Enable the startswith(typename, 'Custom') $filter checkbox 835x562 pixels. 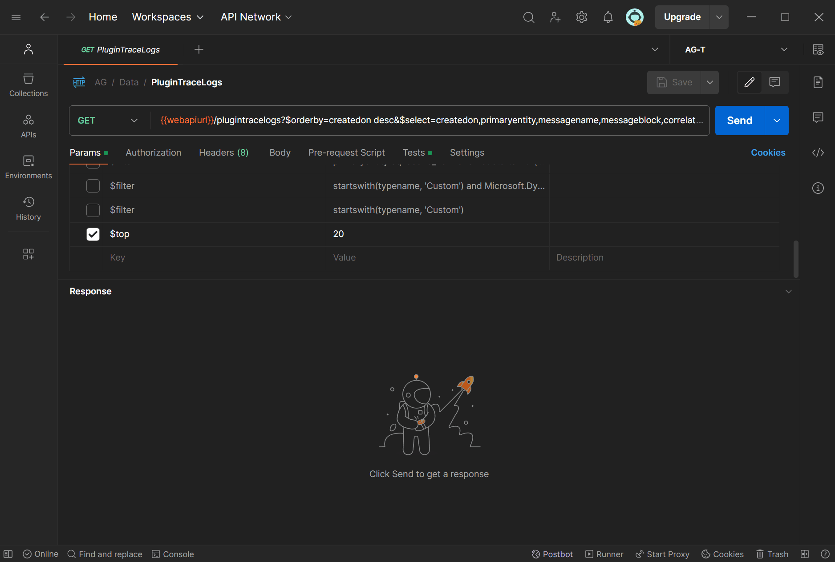pyautogui.click(x=93, y=210)
